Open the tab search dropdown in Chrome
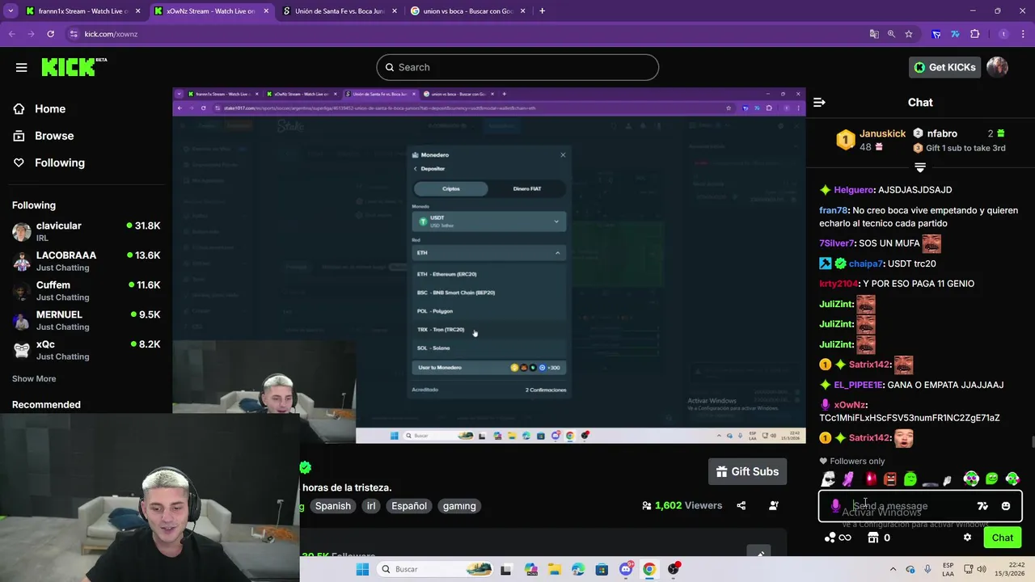The width and height of the screenshot is (1035, 582). click(x=11, y=11)
